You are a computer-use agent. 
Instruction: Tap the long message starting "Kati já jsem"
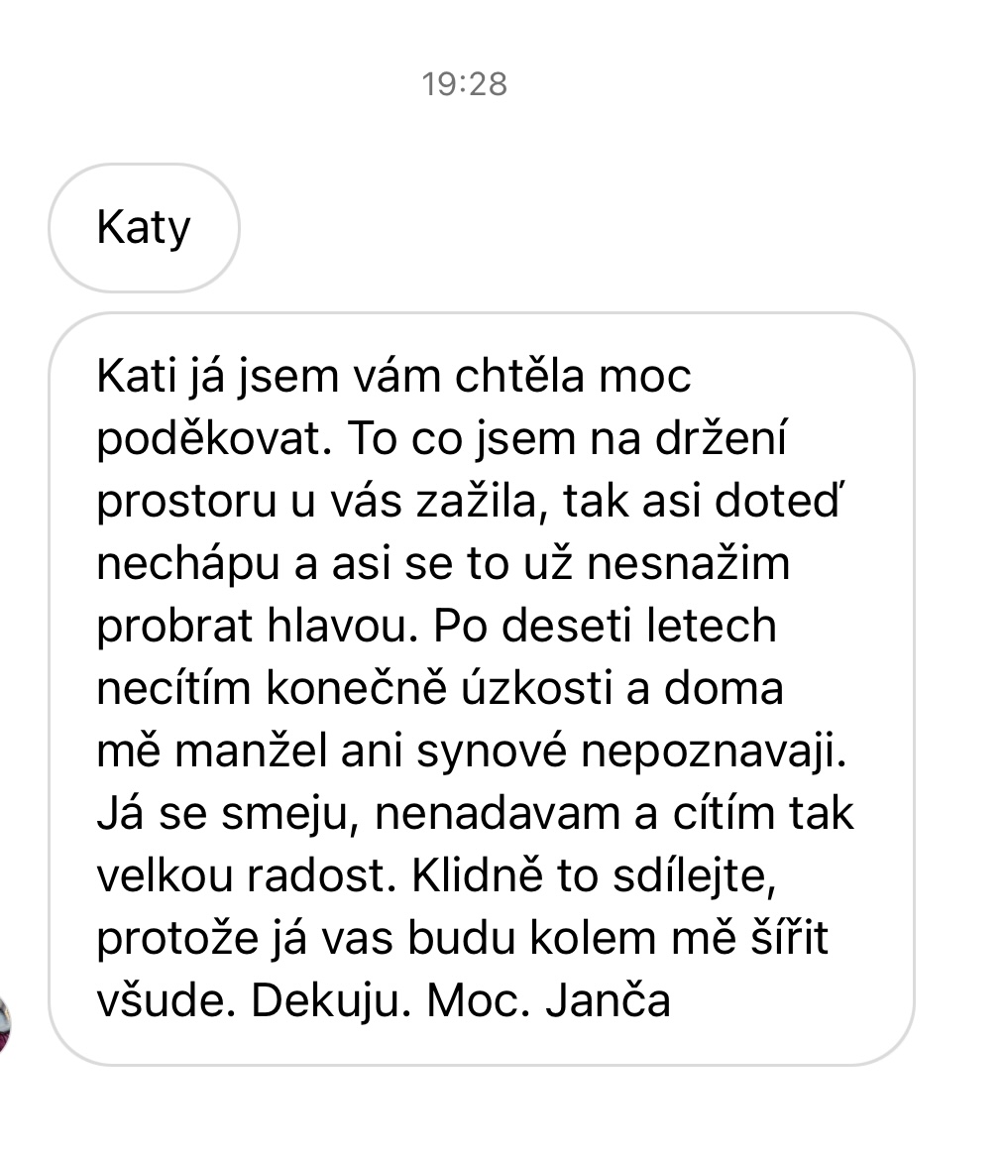click(482, 688)
